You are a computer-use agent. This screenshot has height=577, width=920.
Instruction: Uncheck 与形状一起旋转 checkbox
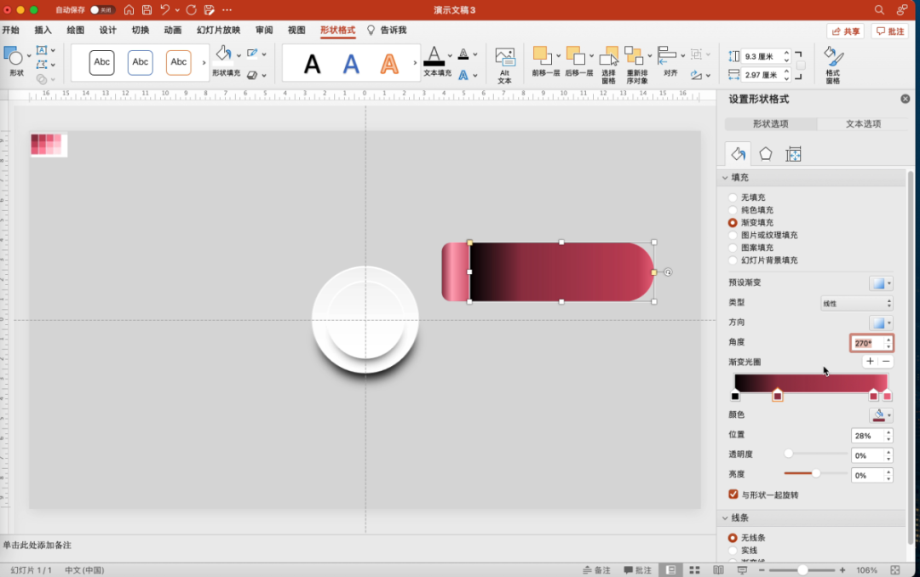tap(733, 494)
